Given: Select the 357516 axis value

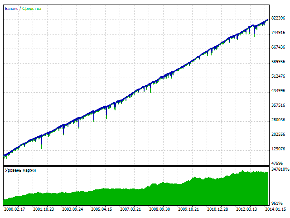Looking at the screenshot, I should point(278,105).
